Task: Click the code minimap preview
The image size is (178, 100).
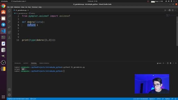Action: click(168, 15)
